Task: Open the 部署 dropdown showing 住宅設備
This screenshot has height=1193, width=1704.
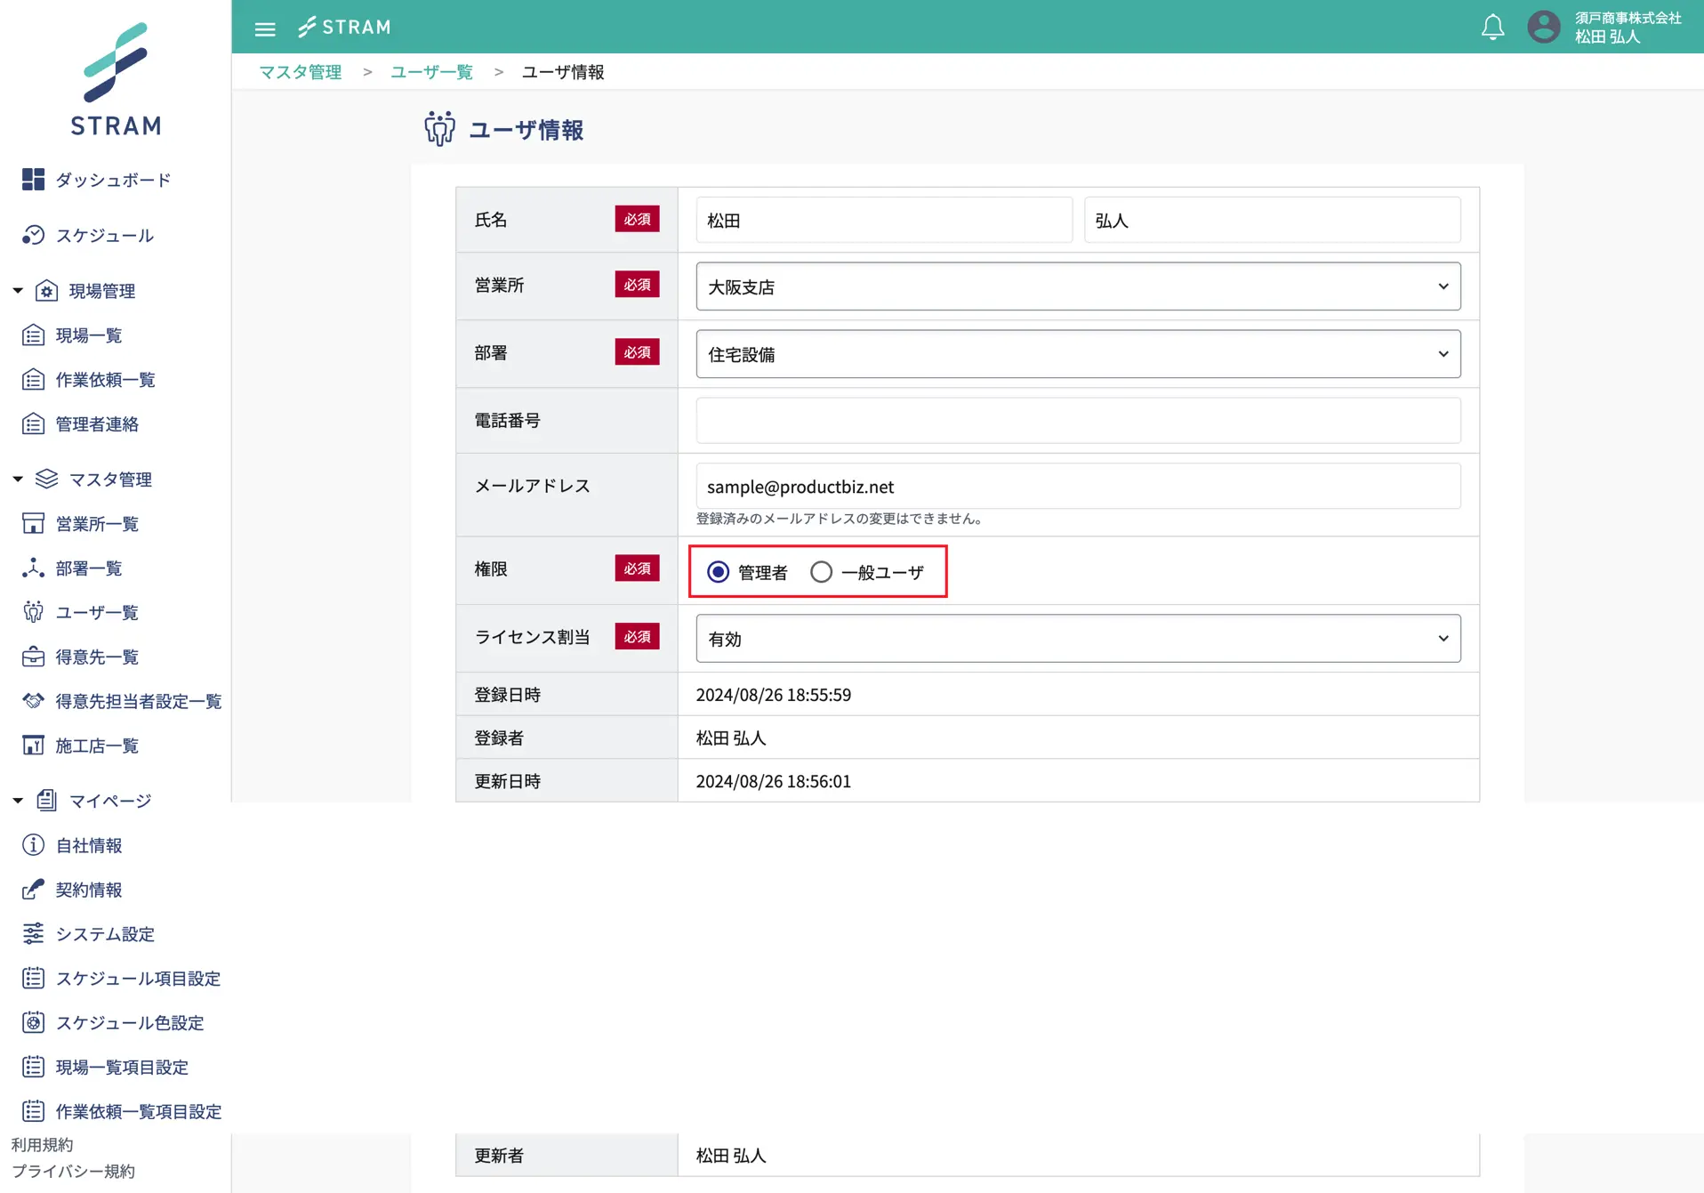Action: (x=1077, y=354)
